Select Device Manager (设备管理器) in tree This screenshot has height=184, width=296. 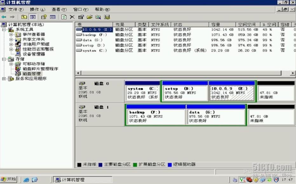click(34, 54)
